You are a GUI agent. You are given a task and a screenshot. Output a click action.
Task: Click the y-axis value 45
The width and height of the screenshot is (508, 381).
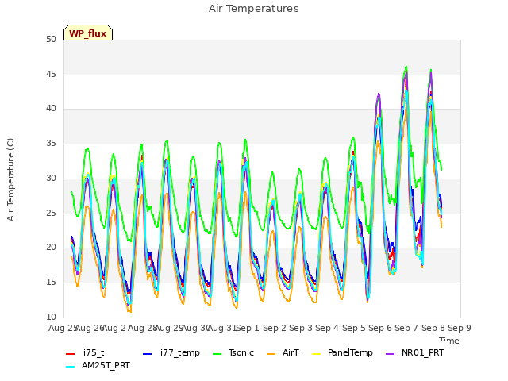(x=51, y=74)
